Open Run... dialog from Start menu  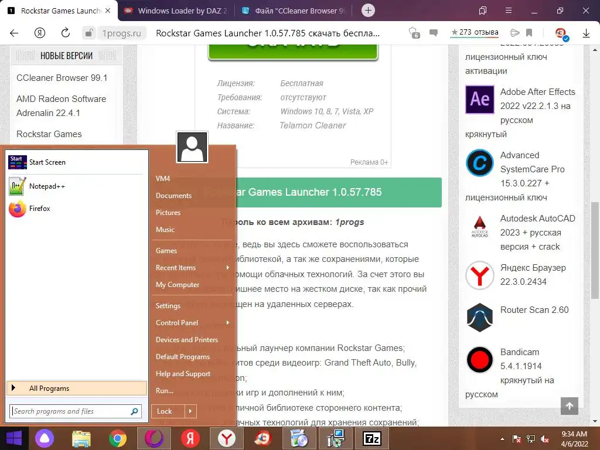[165, 391]
